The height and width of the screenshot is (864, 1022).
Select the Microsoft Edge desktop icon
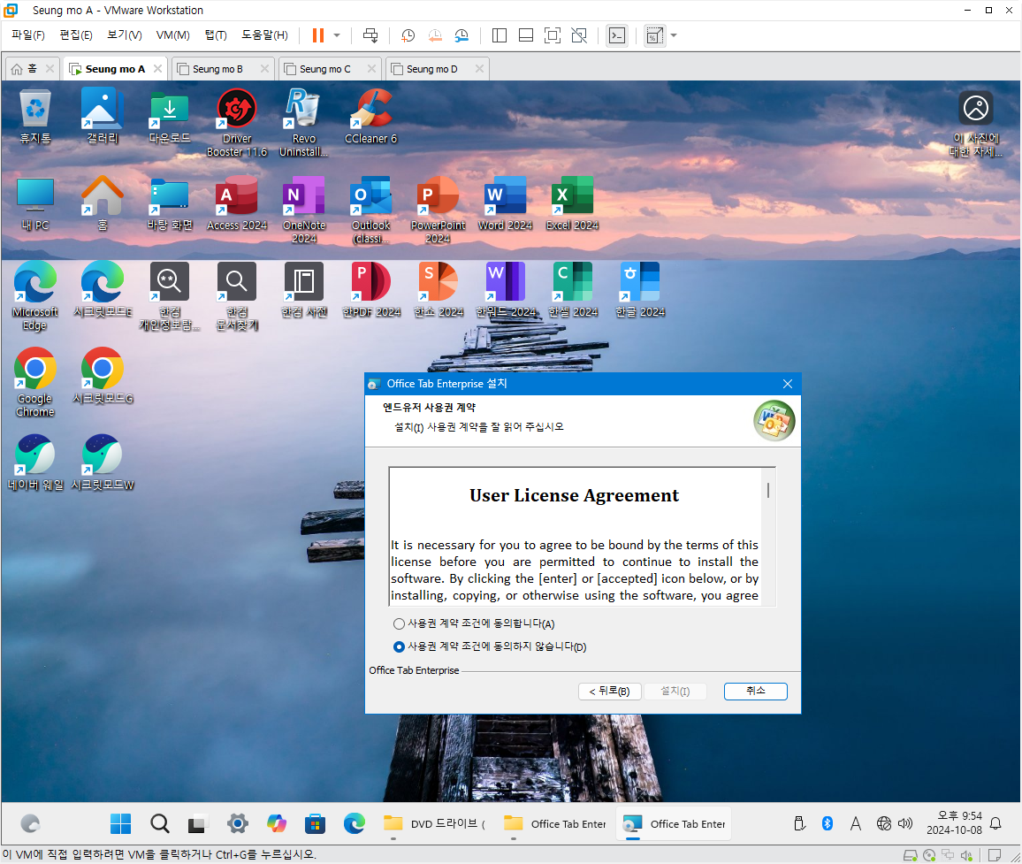pyautogui.click(x=35, y=296)
